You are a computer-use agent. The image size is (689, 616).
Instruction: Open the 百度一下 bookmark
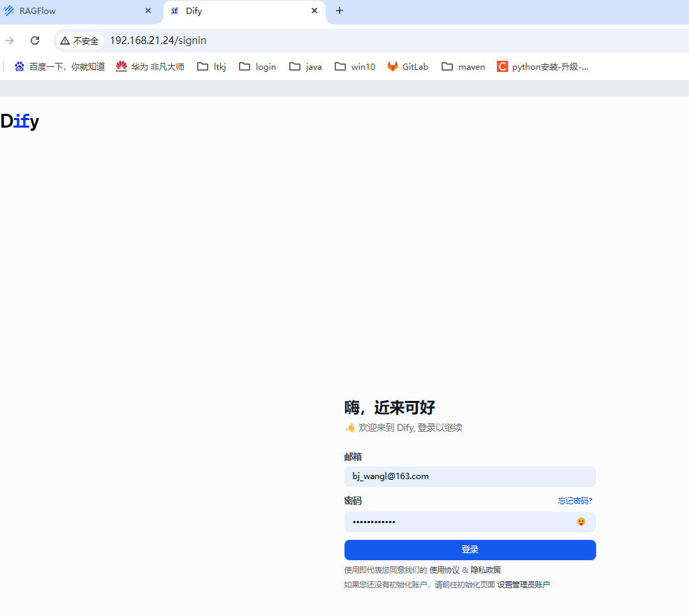pos(60,66)
